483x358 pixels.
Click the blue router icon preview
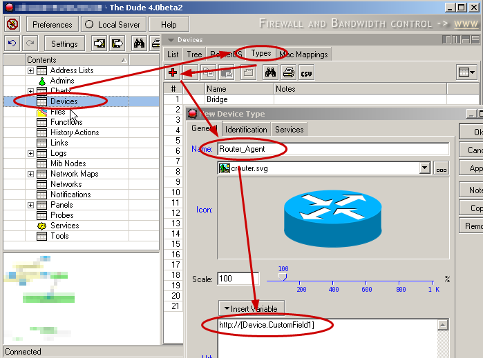coord(332,219)
